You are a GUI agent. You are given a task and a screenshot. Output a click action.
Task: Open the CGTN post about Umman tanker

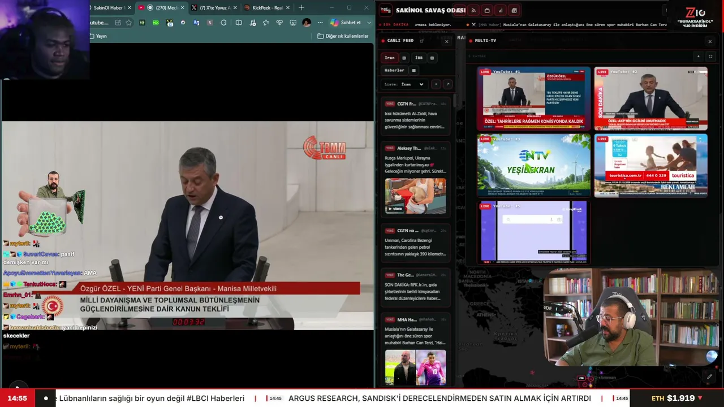click(x=416, y=243)
